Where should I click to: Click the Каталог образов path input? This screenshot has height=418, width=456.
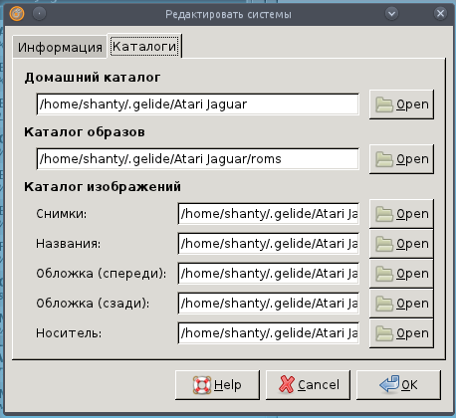click(198, 159)
